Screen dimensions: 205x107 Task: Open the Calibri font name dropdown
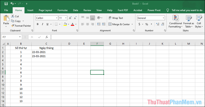pyautogui.click(x=57, y=18)
